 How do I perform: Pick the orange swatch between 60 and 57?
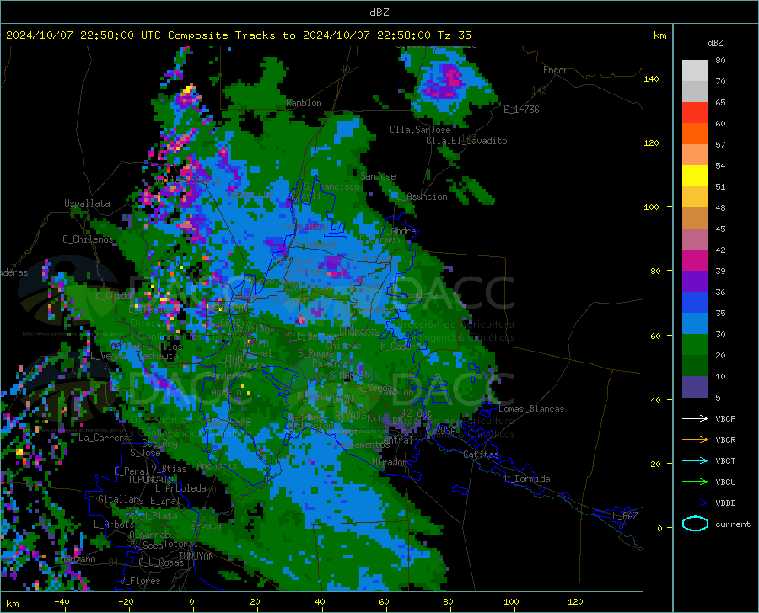coord(695,134)
